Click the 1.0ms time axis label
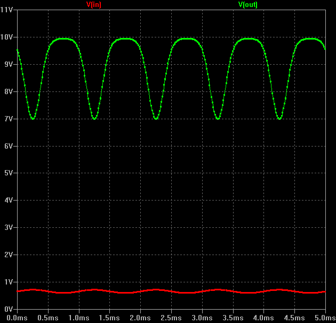 point(79,318)
